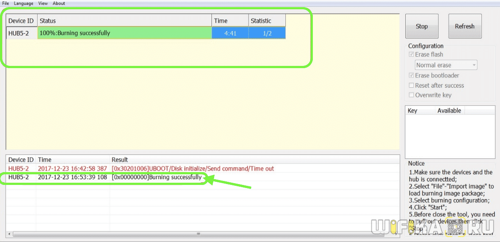Toggle the Erase bootloader checkbox

pos(412,76)
